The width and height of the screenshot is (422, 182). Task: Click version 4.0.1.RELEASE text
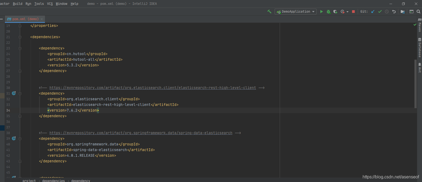(x=81, y=156)
